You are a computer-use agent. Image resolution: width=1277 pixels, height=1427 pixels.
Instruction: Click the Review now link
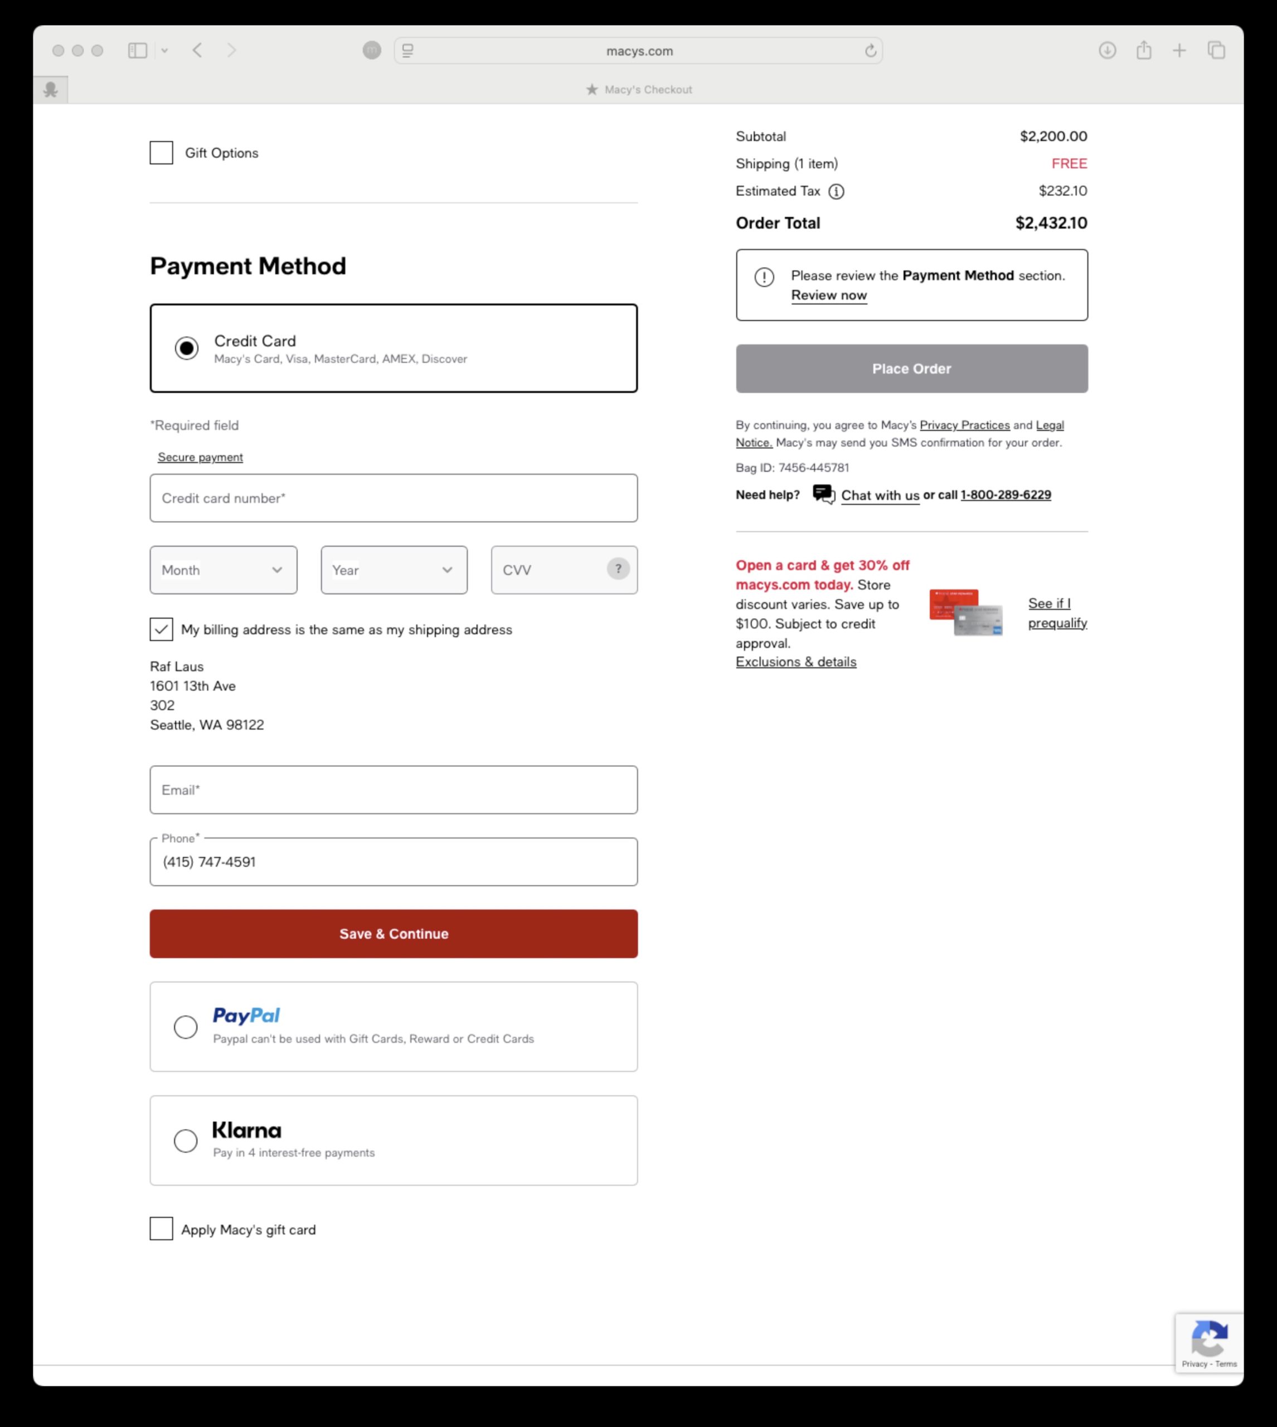coord(829,295)
